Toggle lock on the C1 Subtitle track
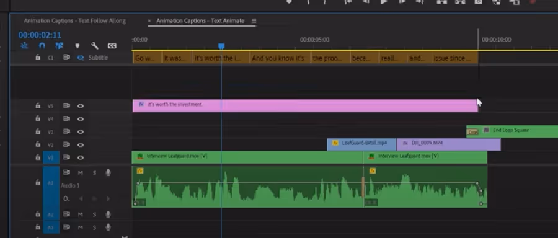This screenshot has height=238, width=558. (x=38, y=57)
